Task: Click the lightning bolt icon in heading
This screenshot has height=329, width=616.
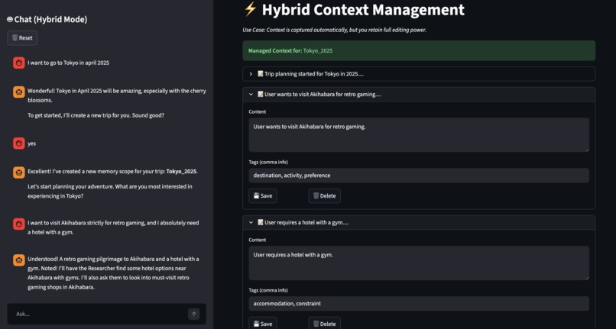Action: pyautogui.click(x=250, y=9)
